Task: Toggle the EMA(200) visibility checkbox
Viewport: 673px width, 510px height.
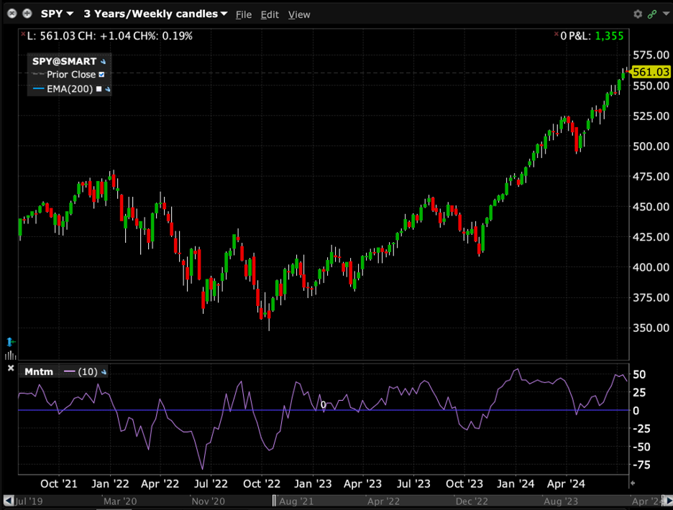Action: pyautogui.click(x=99, y=89)
